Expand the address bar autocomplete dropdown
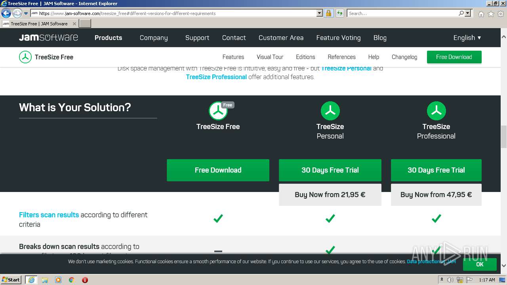The height and width of the screenshot is (285, 507). click(x=320, y=13)
